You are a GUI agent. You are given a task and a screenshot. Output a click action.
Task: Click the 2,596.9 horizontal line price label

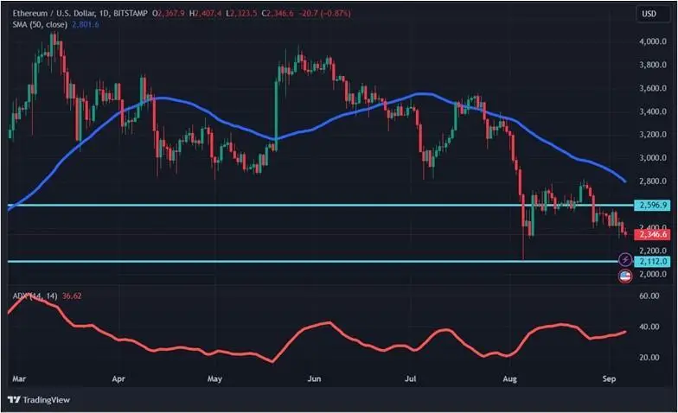pos(651,205)
